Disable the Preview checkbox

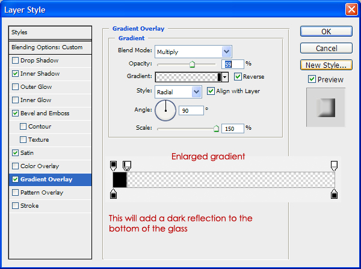(312, 79)
